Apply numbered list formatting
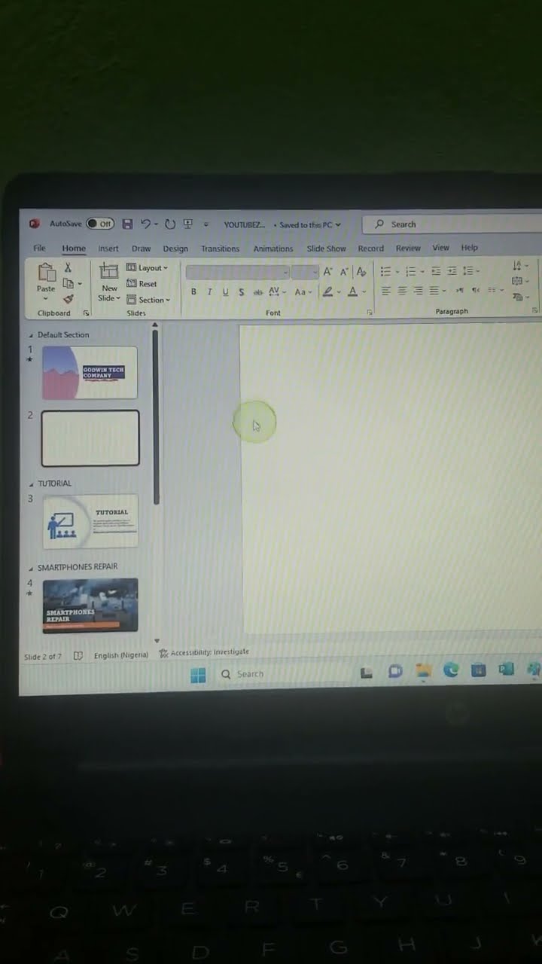The height and width of the screenshot is (964, 542). point(410,271)
